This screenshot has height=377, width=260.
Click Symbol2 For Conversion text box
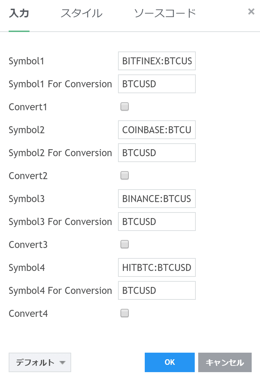[157, 153]
